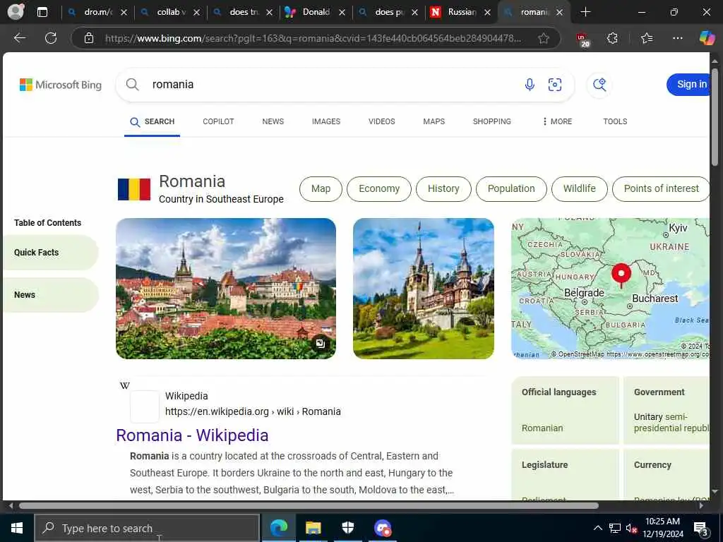Click the Sign in button
Viewport: 723px width, 542px height.
click(689, 85)
